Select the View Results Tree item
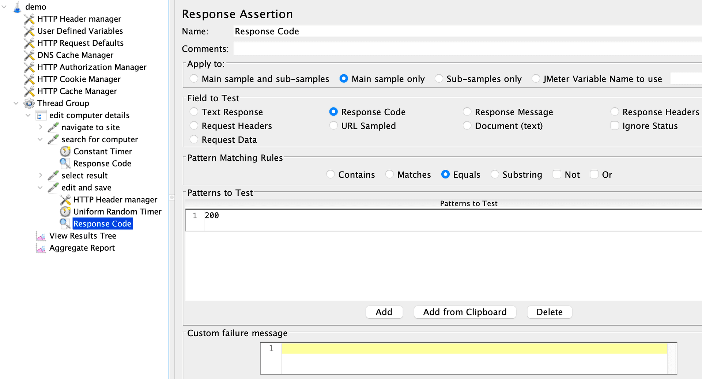Viewport: 702px width, 379px height. (x=83, y=236)
